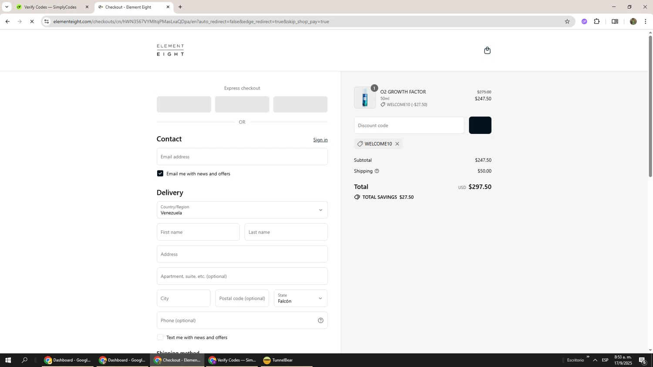Click the browser address bar URL
Image resolution: width=653 pixels, height=367 pixels.
(x=191, y=21)
